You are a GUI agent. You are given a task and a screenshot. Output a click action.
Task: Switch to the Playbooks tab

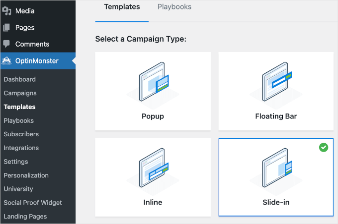click(174, 7)
